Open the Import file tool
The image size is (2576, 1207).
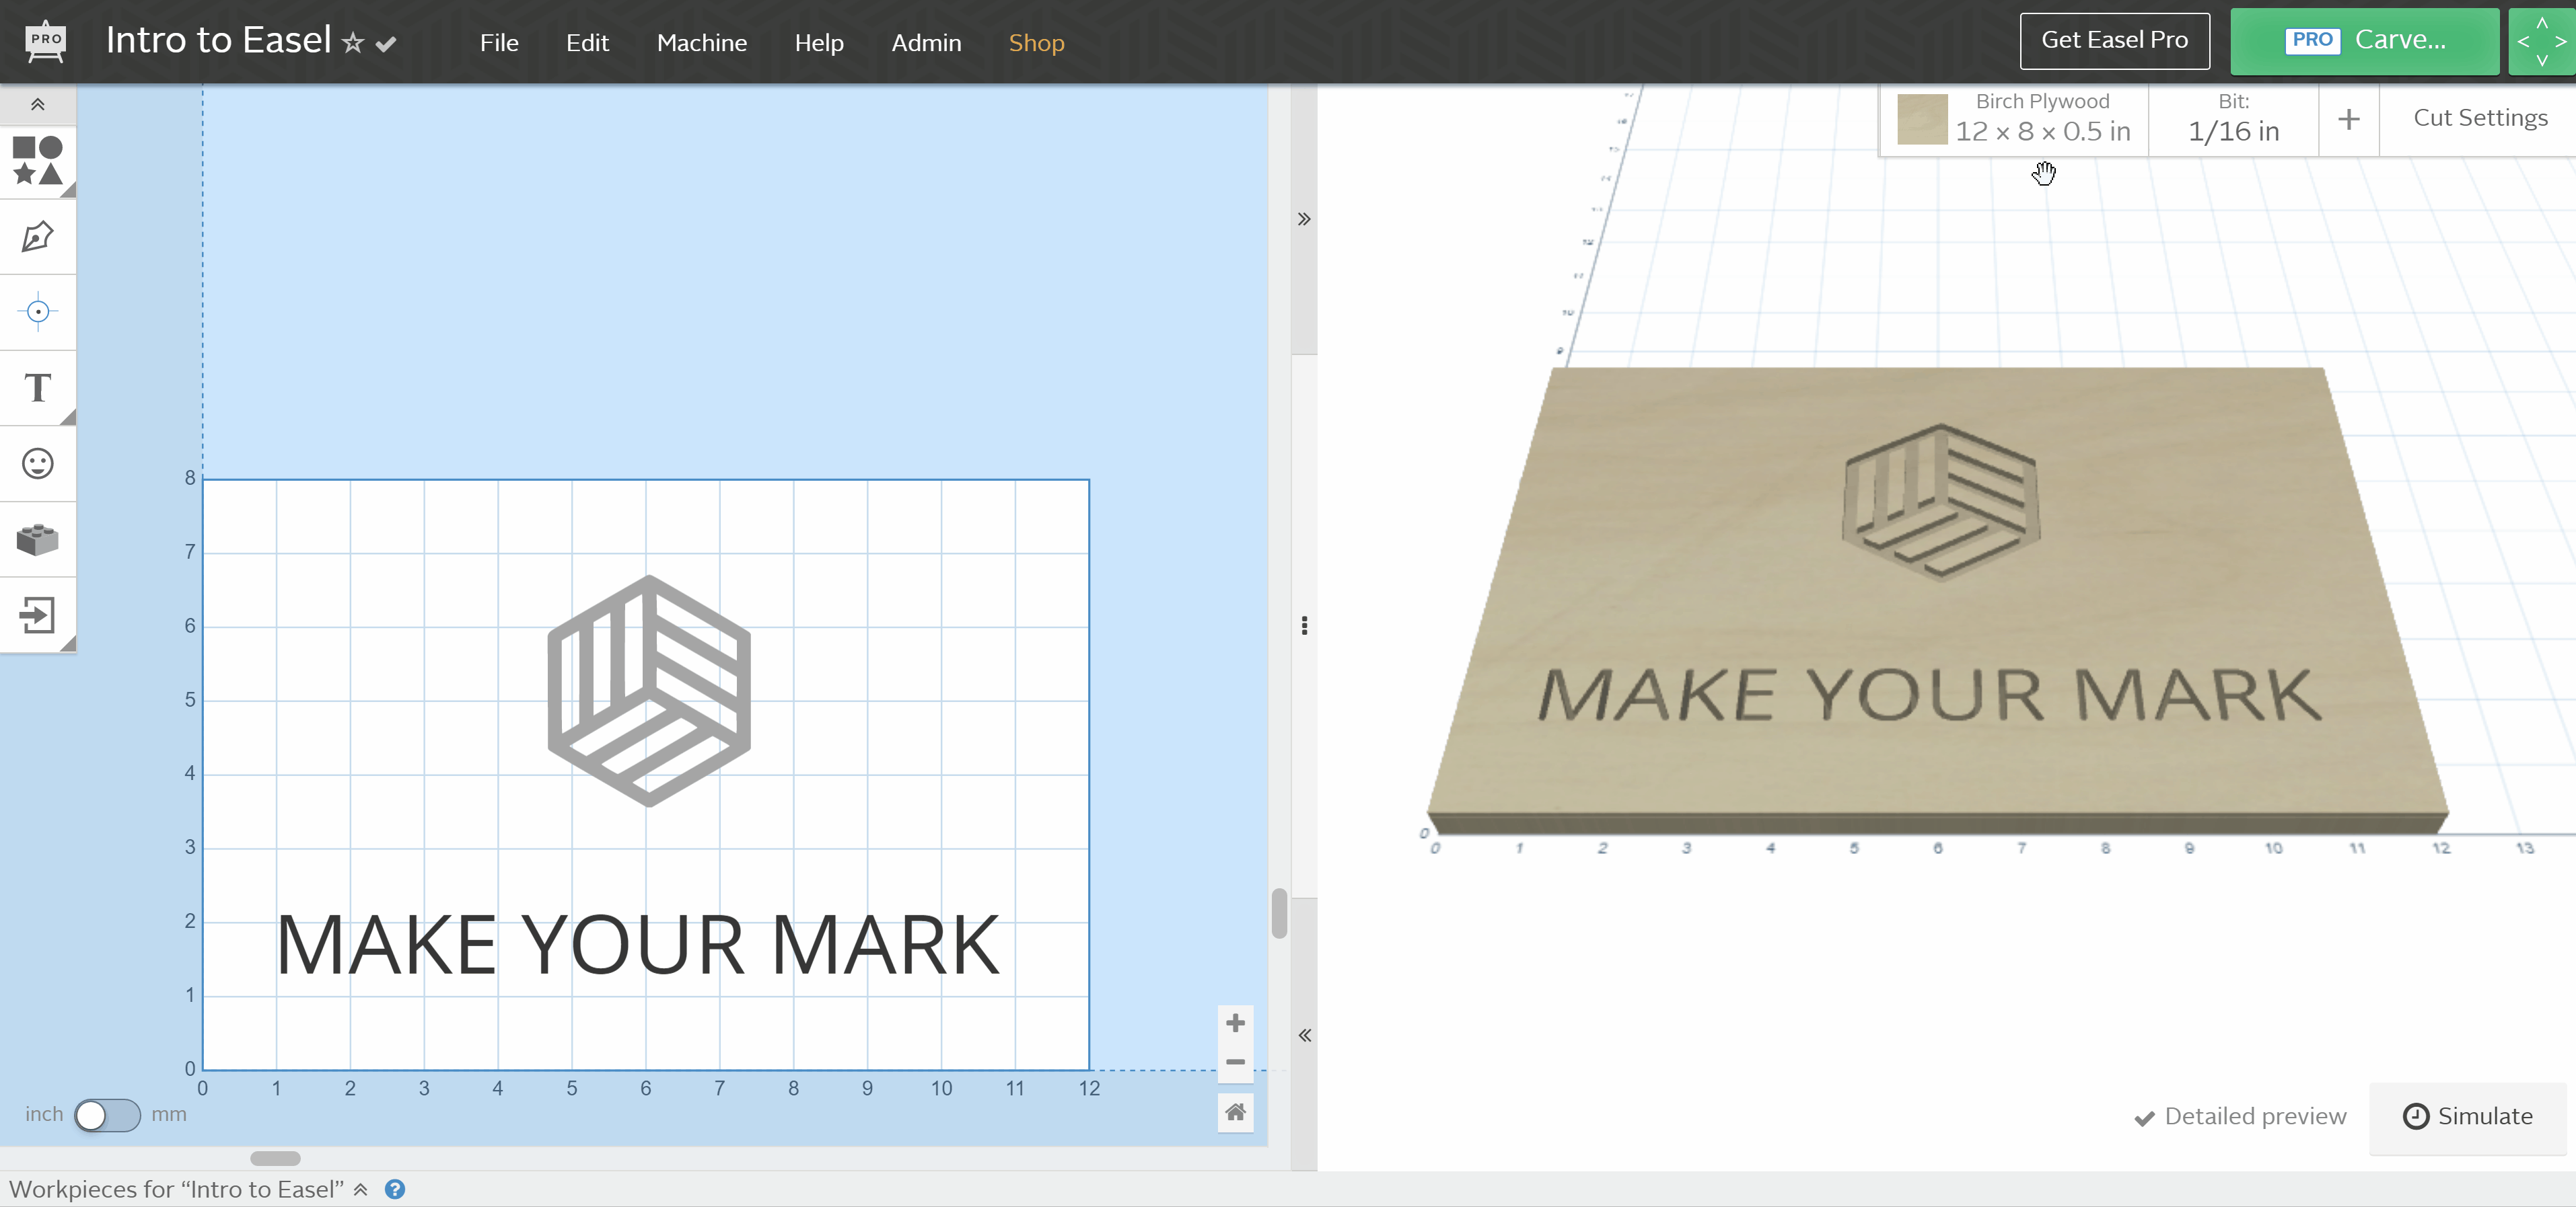37,615
